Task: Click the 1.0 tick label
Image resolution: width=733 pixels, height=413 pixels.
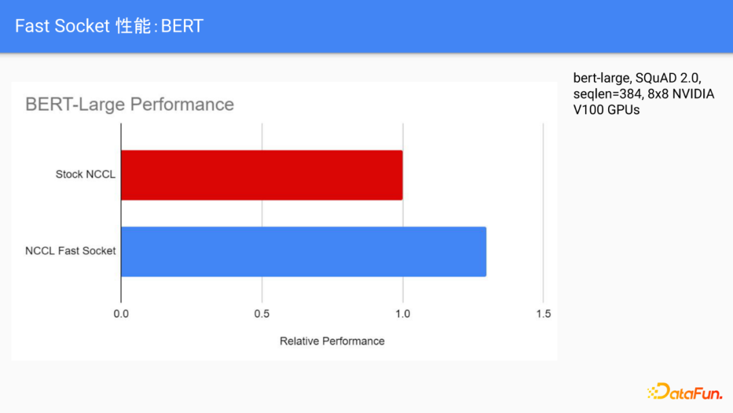Action: [x=402, y=314]
